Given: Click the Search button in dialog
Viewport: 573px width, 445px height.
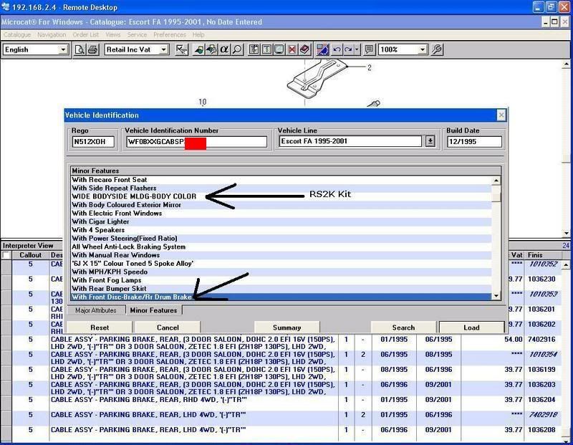Looking at the screenshot, I should (403, 327).
